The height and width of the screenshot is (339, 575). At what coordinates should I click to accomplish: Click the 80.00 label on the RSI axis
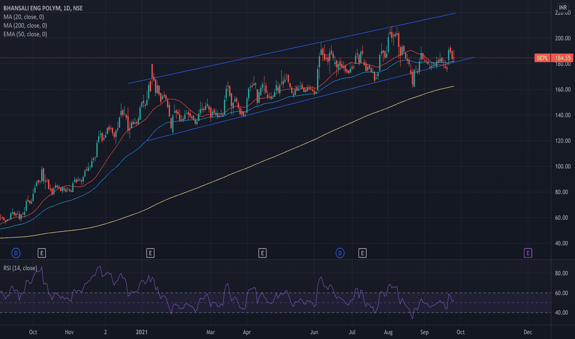point(561,274)
